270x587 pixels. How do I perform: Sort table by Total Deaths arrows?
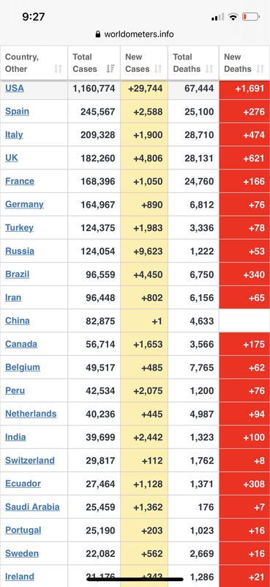[209, 69]
